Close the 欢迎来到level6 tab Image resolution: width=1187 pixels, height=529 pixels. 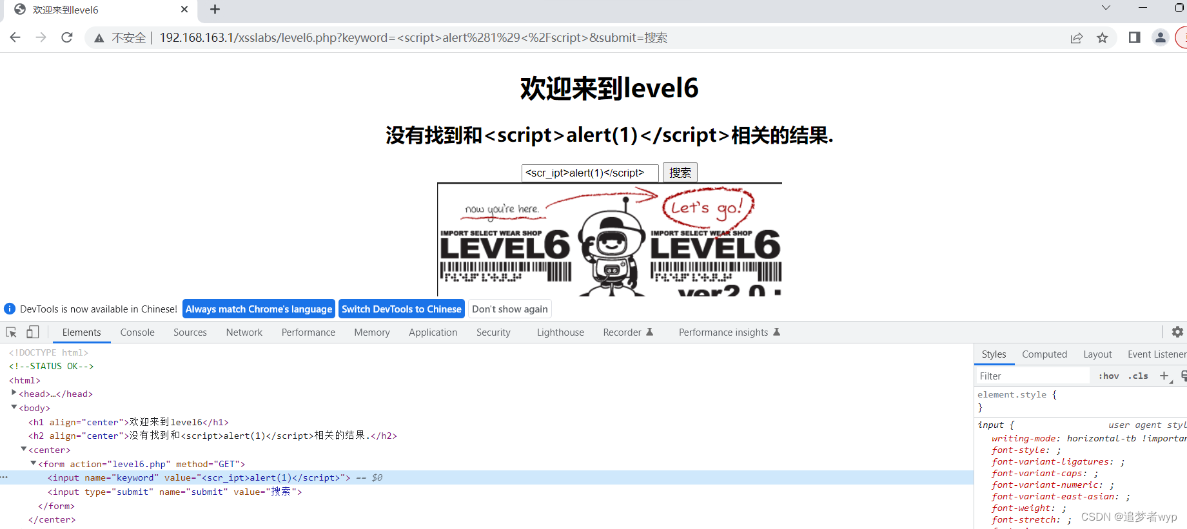pyautogui.click(x=184, y=9)
